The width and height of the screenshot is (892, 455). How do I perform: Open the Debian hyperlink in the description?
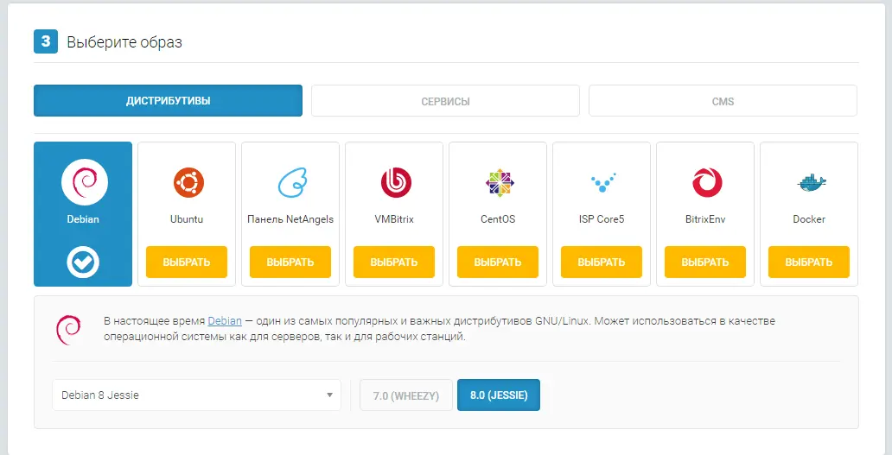click(x=225, y=321)
